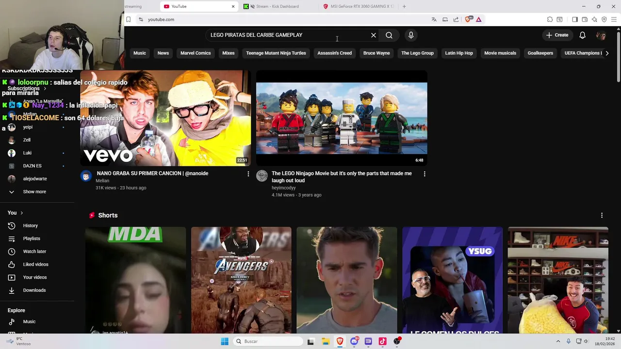Open the Melian channel link under video
621x349 pixels.
tap(102, 180)
